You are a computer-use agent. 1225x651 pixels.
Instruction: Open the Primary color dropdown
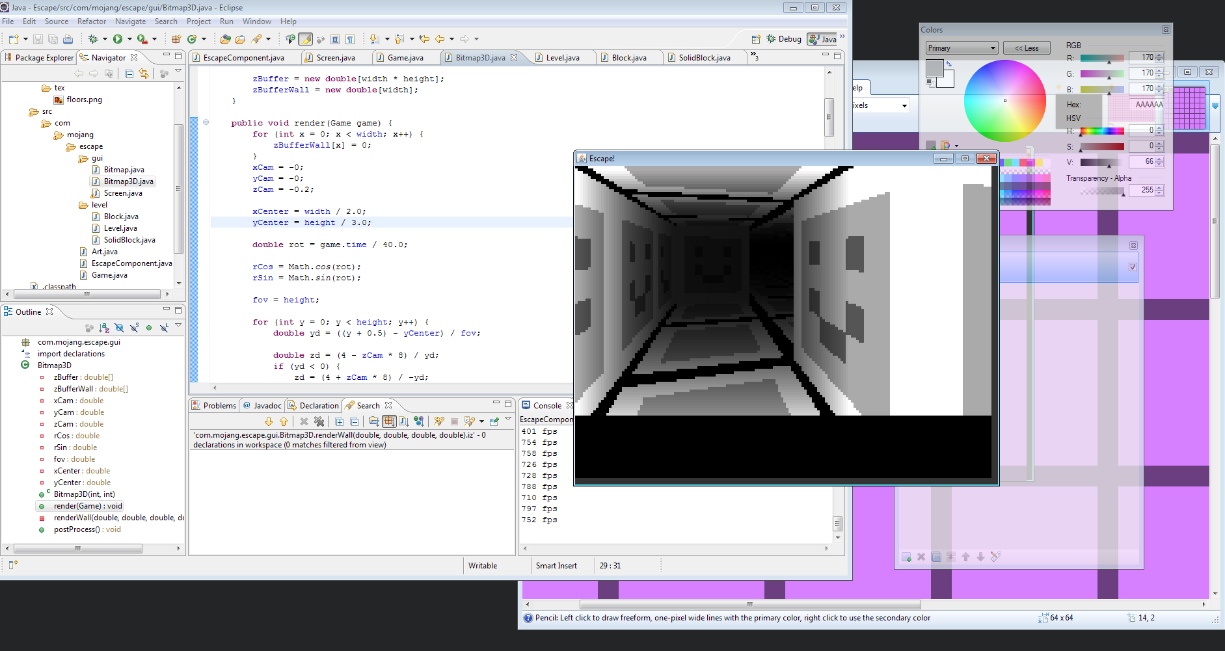[x=962, y=48]
